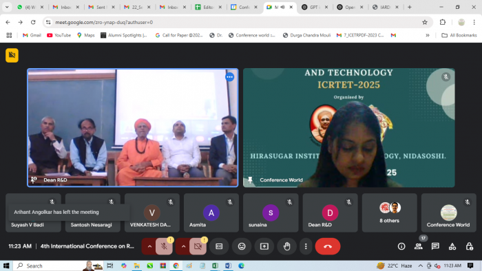Image resolution: width=482 pixels, height=271 pixels.
Task: Expand audio settings chevron beside microphone
Action: pyautogui.click(x=149, y=246)
